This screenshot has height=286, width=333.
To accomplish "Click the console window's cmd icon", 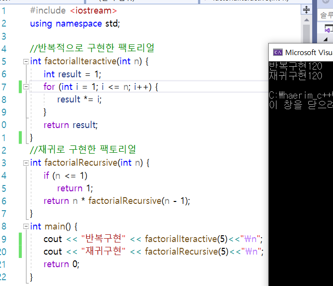I will (278, 52).
